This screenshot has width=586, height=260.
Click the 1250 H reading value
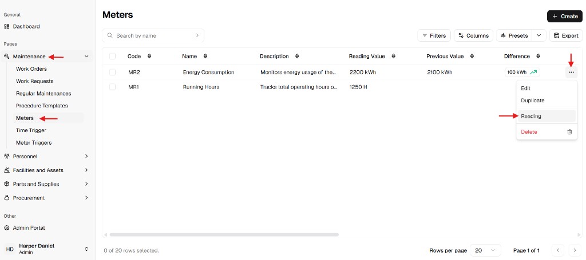358,87
